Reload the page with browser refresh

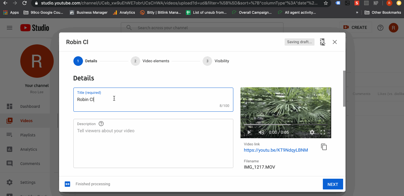(x=24, y=3)
